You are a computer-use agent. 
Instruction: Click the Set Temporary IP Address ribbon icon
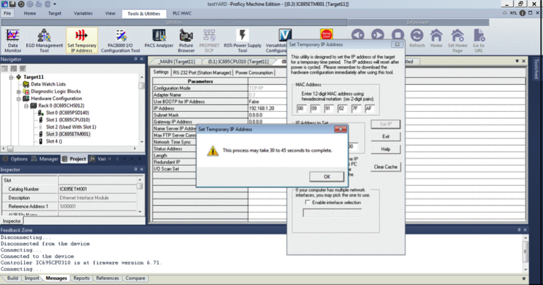tap(82, 41)
